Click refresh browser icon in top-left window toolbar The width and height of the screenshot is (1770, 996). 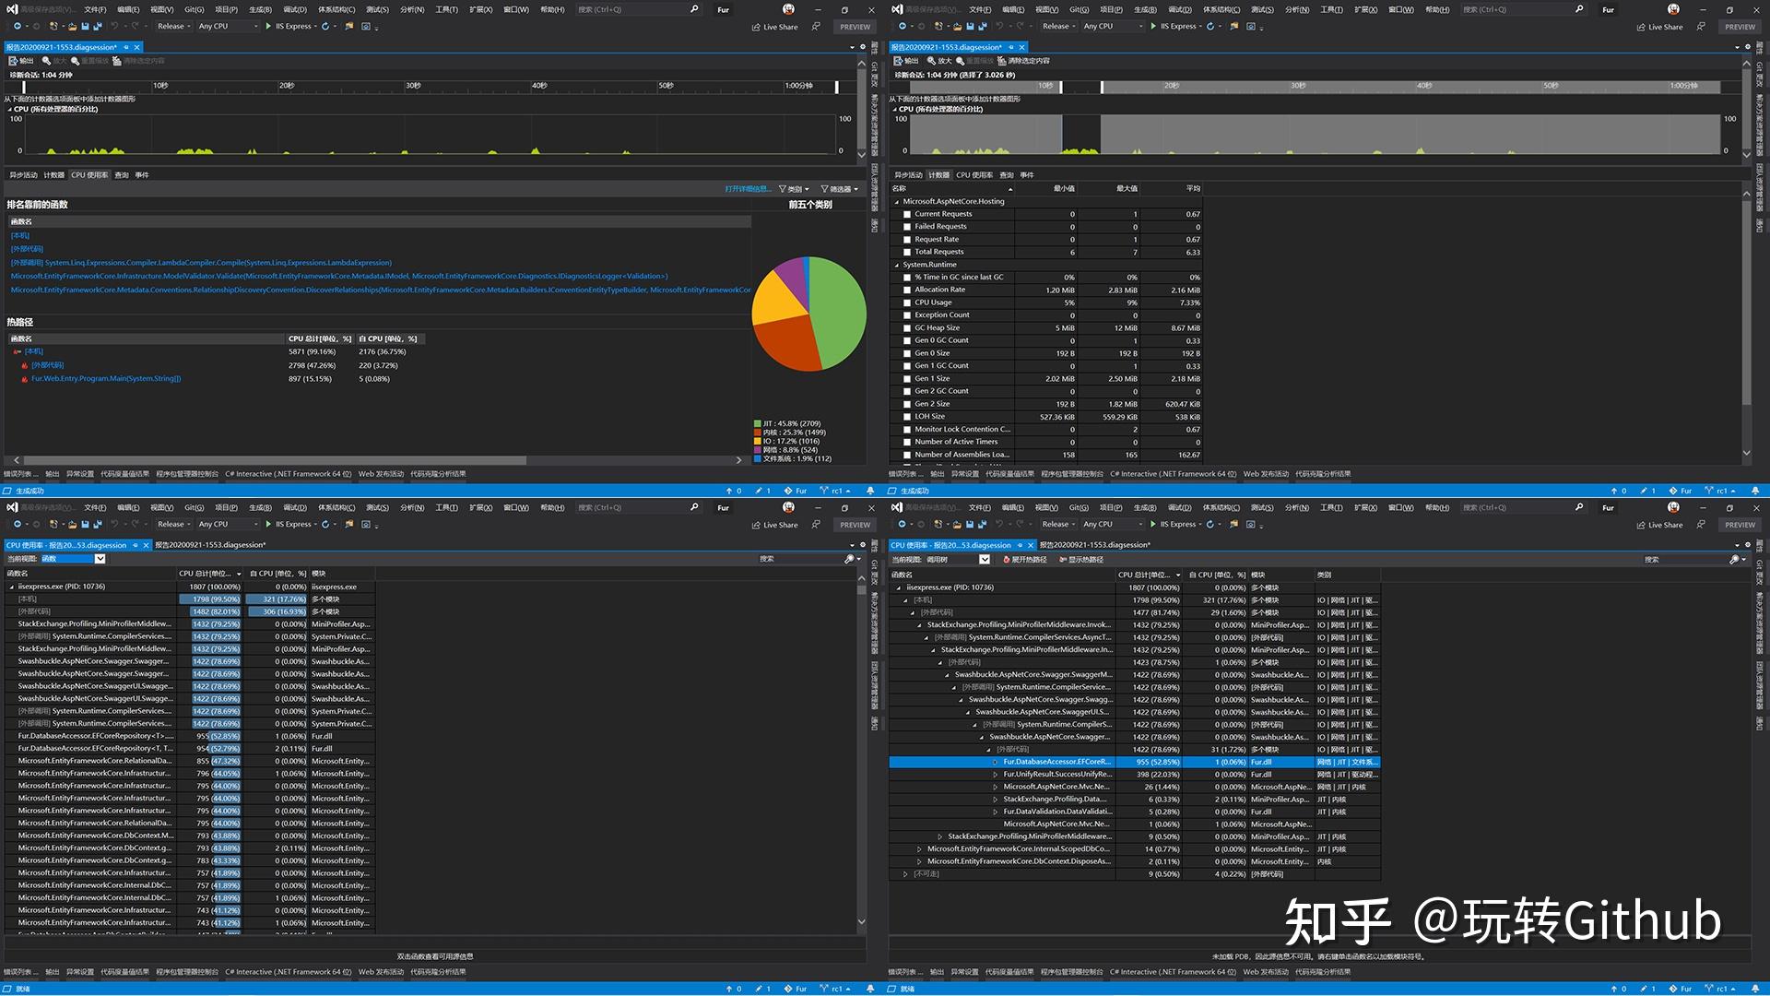(325, 26)
